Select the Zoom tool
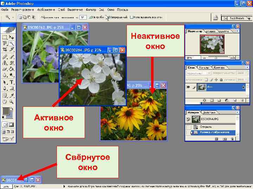The height and width of the screenshot is (189, 253). pyautogui.click(x=12, y=101)
